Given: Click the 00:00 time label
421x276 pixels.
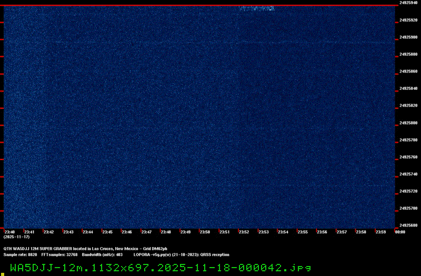Looking at the screenshot, I should coord(400,232).
